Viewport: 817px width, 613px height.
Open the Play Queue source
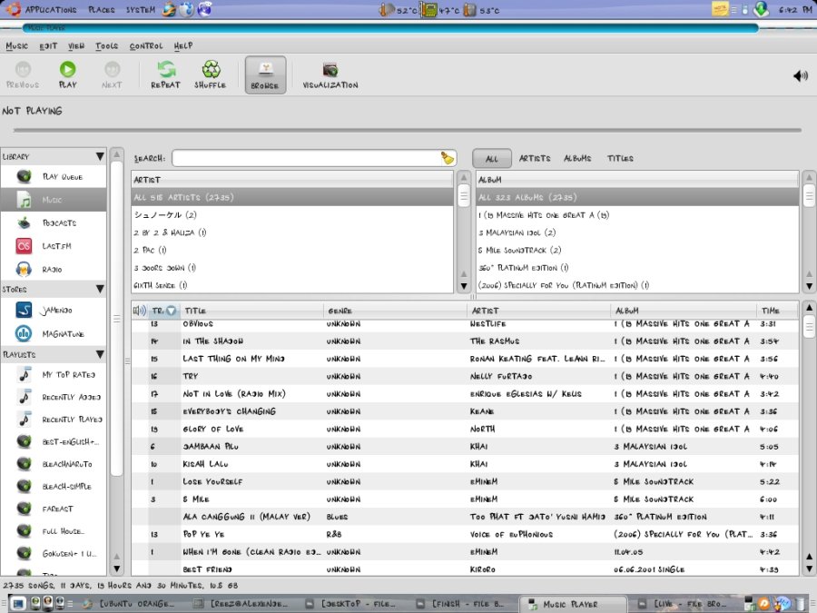(54, 177)
